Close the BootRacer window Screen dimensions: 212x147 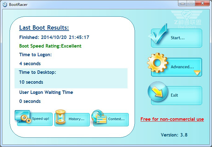[202, 3]
